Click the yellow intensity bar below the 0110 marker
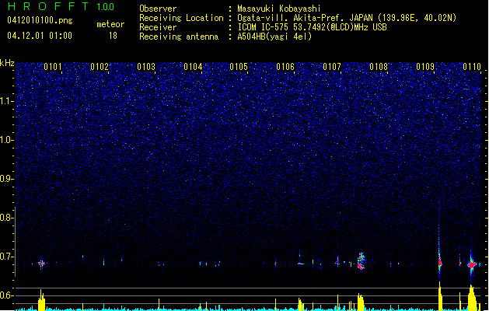Screen dimensions: 489x311 click(472, 298)
